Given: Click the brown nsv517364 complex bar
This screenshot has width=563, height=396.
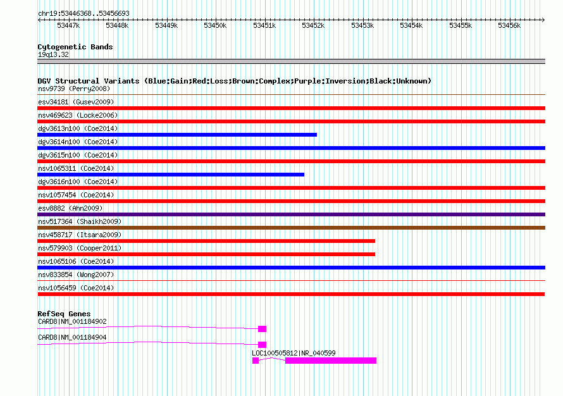Looking at the screenshot, I should click(x=291, y=228).
